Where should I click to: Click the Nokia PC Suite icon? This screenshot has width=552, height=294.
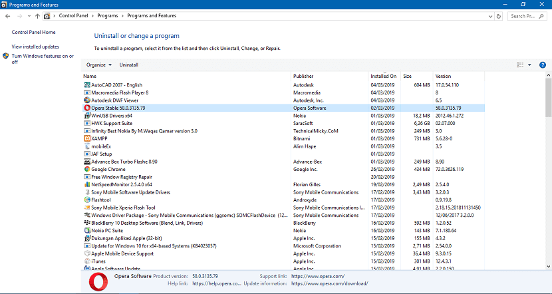click(x=87, y=231)
